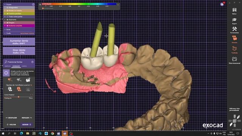The width and height of the screenshot is (242, 136).
Task: Toggle visibility of Gengiva group
Action: click(7, 23)
